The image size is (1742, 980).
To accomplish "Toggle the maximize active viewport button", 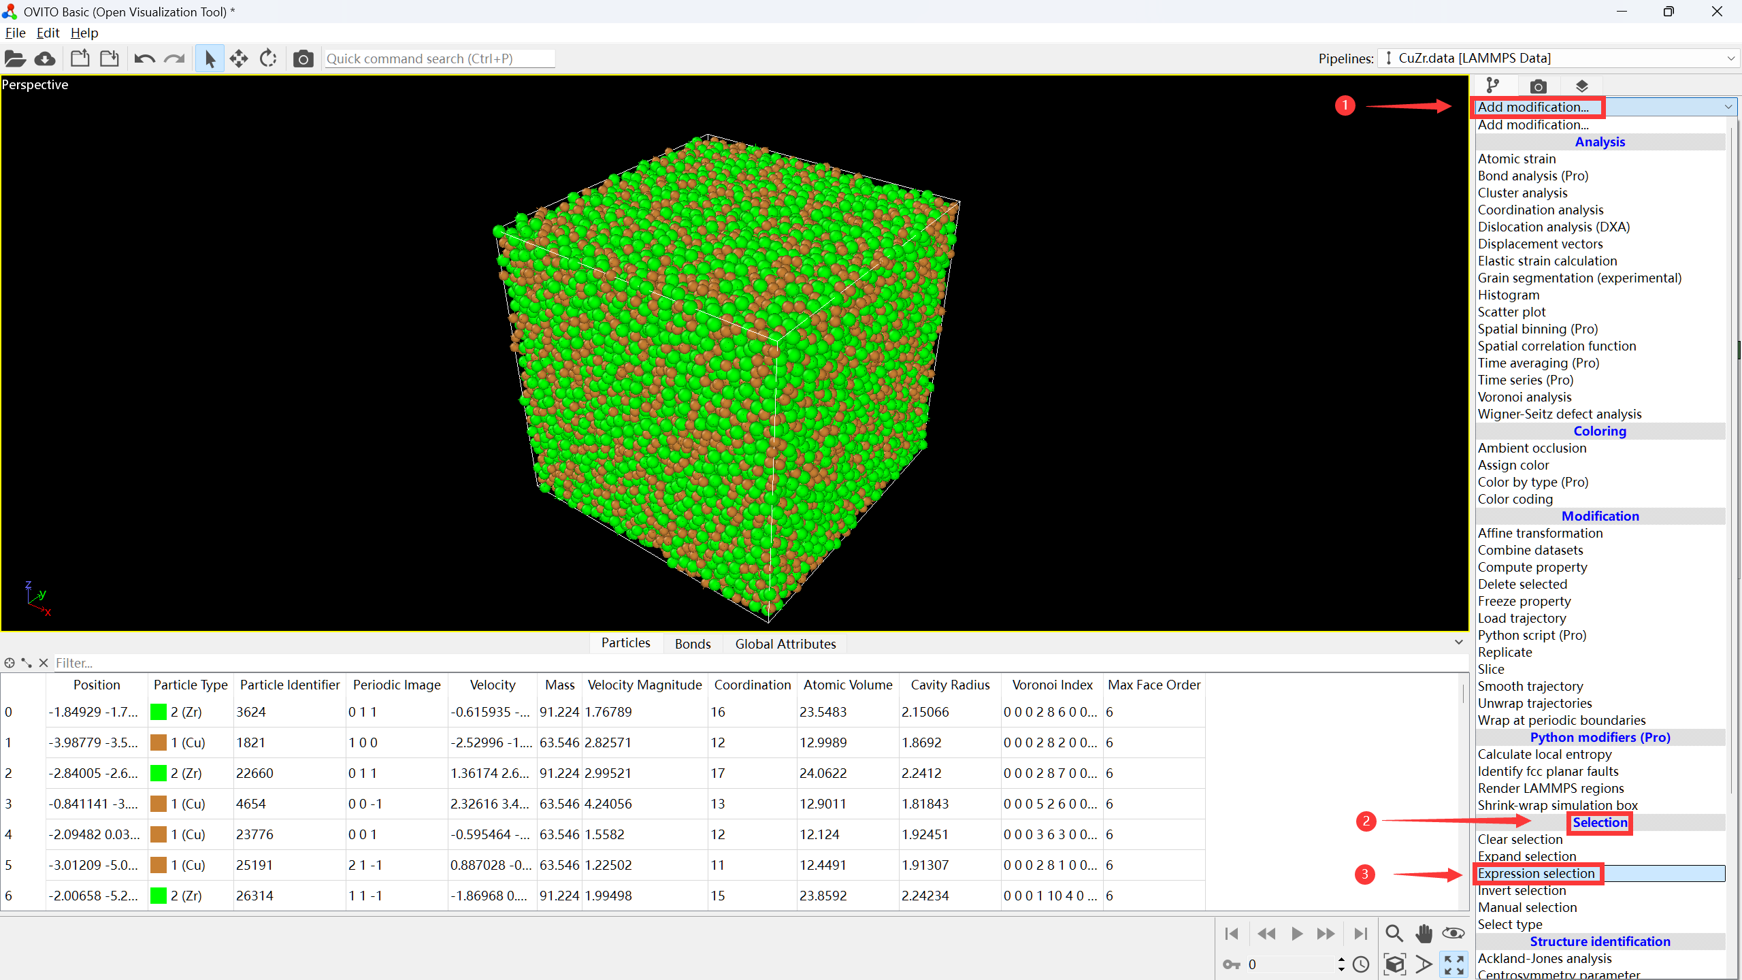I will pyautogui.click(x=1454, y=964).
